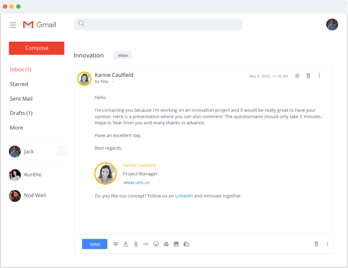Open Inbox (1) folder
The height and width of the screenshot is (268, 348).
[21, 69]
